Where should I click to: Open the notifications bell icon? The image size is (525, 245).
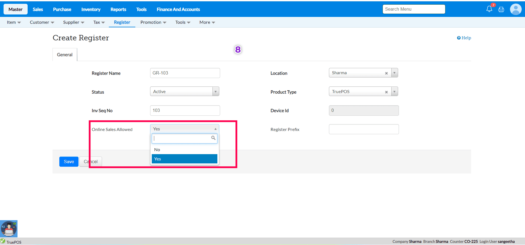[x=489, y=9]
